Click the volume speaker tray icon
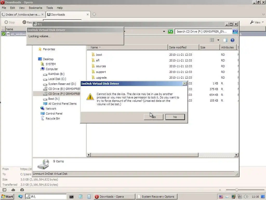Image resolution: width=266 pixels, height=200 pixels. click(246, 197)
